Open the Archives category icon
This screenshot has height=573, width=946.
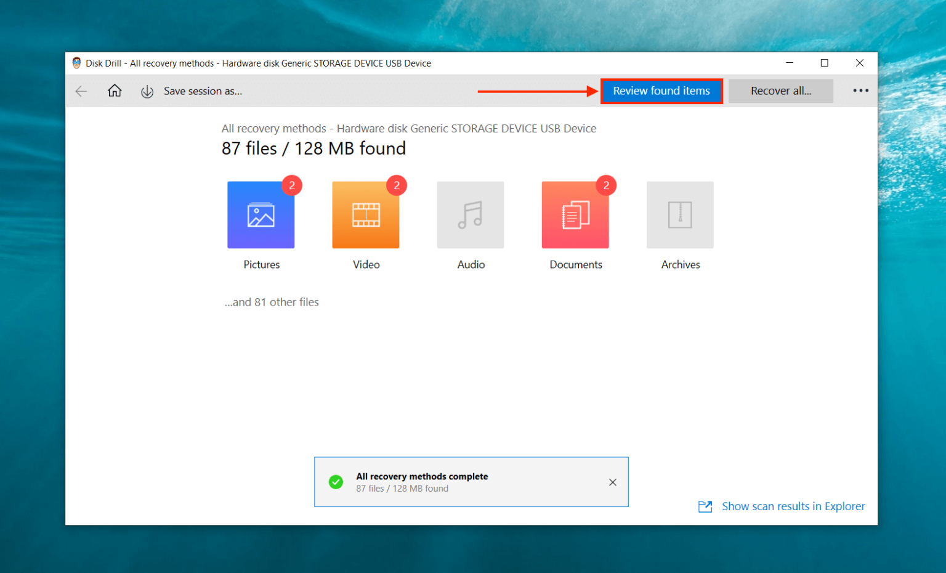point(680,214)
